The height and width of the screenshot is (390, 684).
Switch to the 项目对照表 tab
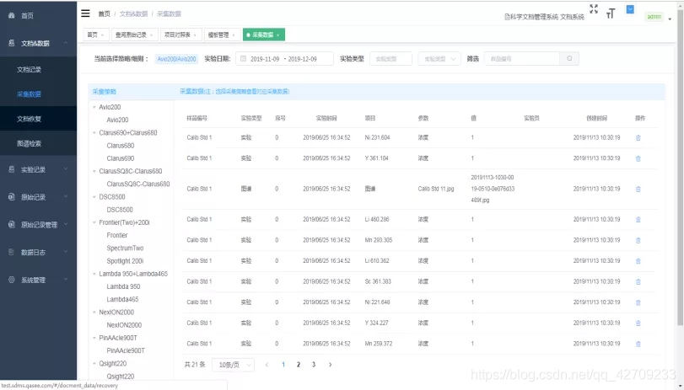(180, 35)
